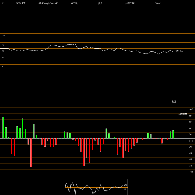Click the MR panel label
The width and height of the screenshot is (195, 195).
(x=174, y=101)
